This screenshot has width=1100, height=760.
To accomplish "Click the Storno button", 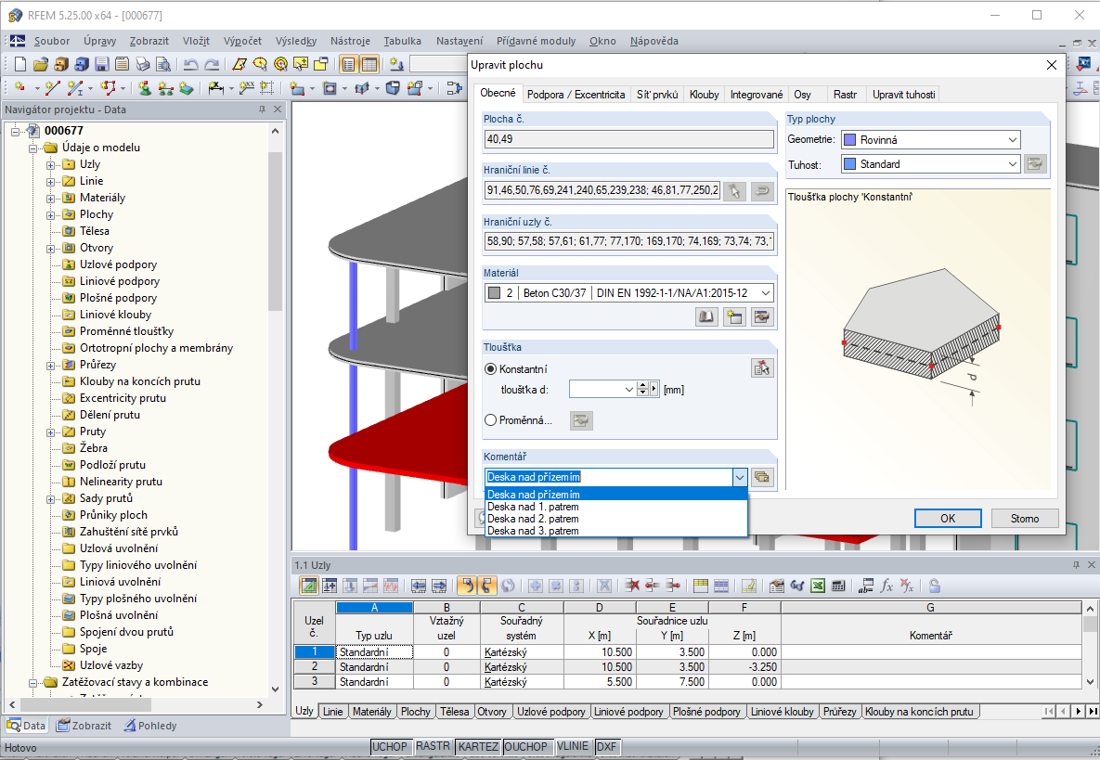I will [1025, 518].
